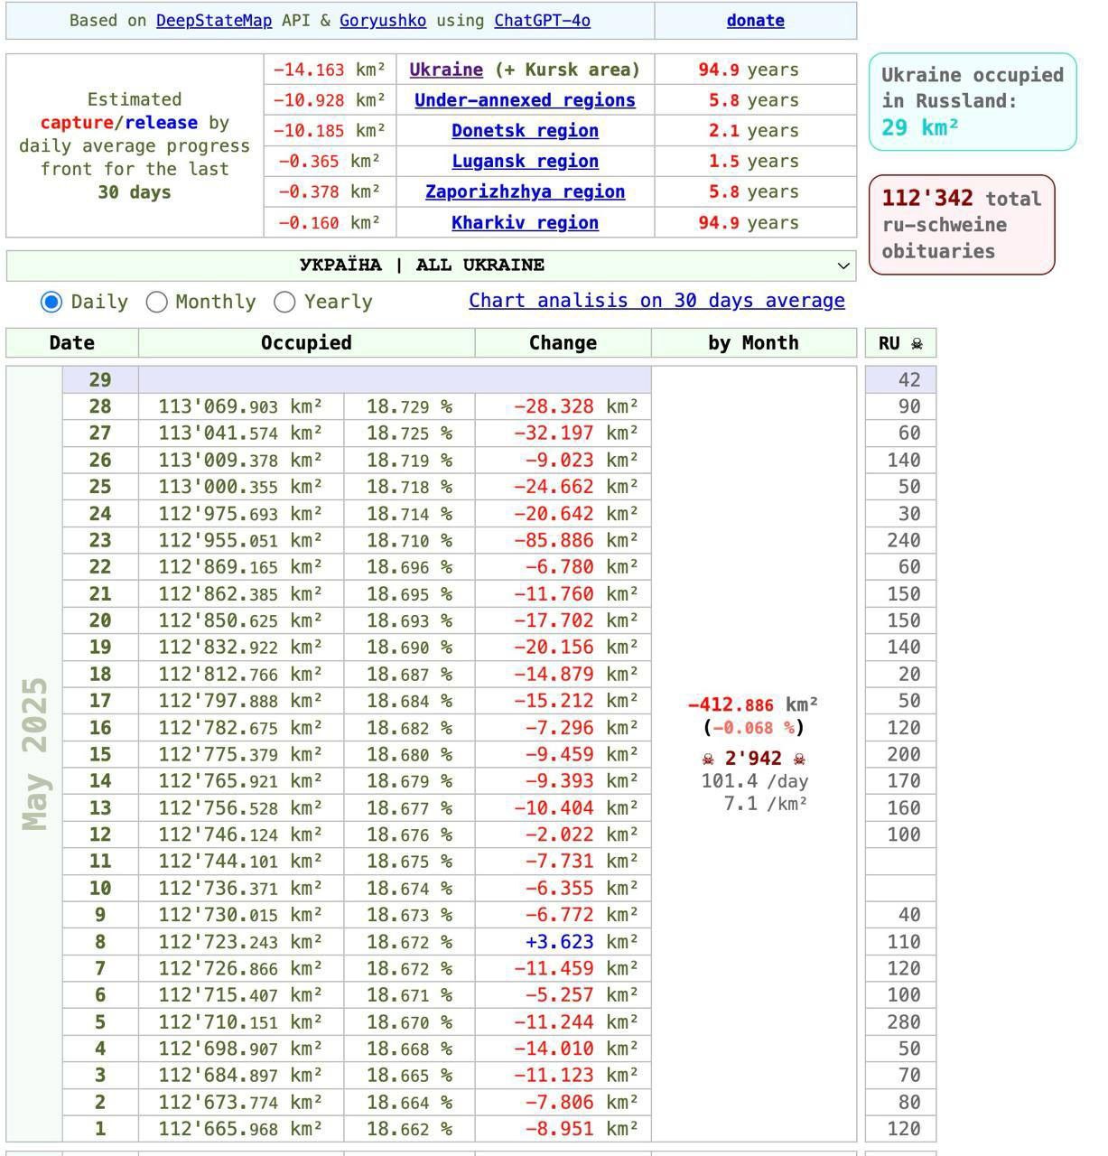Click the dropdown chevron on the region selector
Screen dimensions: 1108x1156
pos(843,266)
